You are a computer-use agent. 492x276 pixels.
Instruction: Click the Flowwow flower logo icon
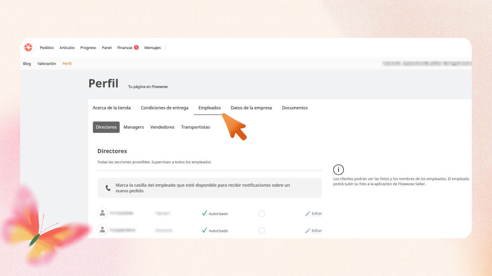click(x=28, y=48)
